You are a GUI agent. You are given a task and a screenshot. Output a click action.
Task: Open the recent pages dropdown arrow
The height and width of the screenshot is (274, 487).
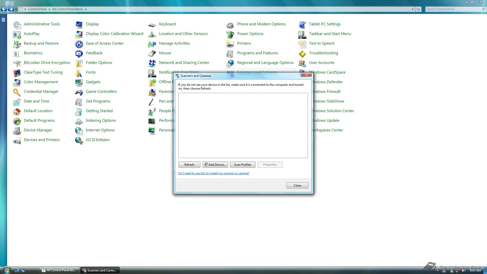click(x=16, y=9)
